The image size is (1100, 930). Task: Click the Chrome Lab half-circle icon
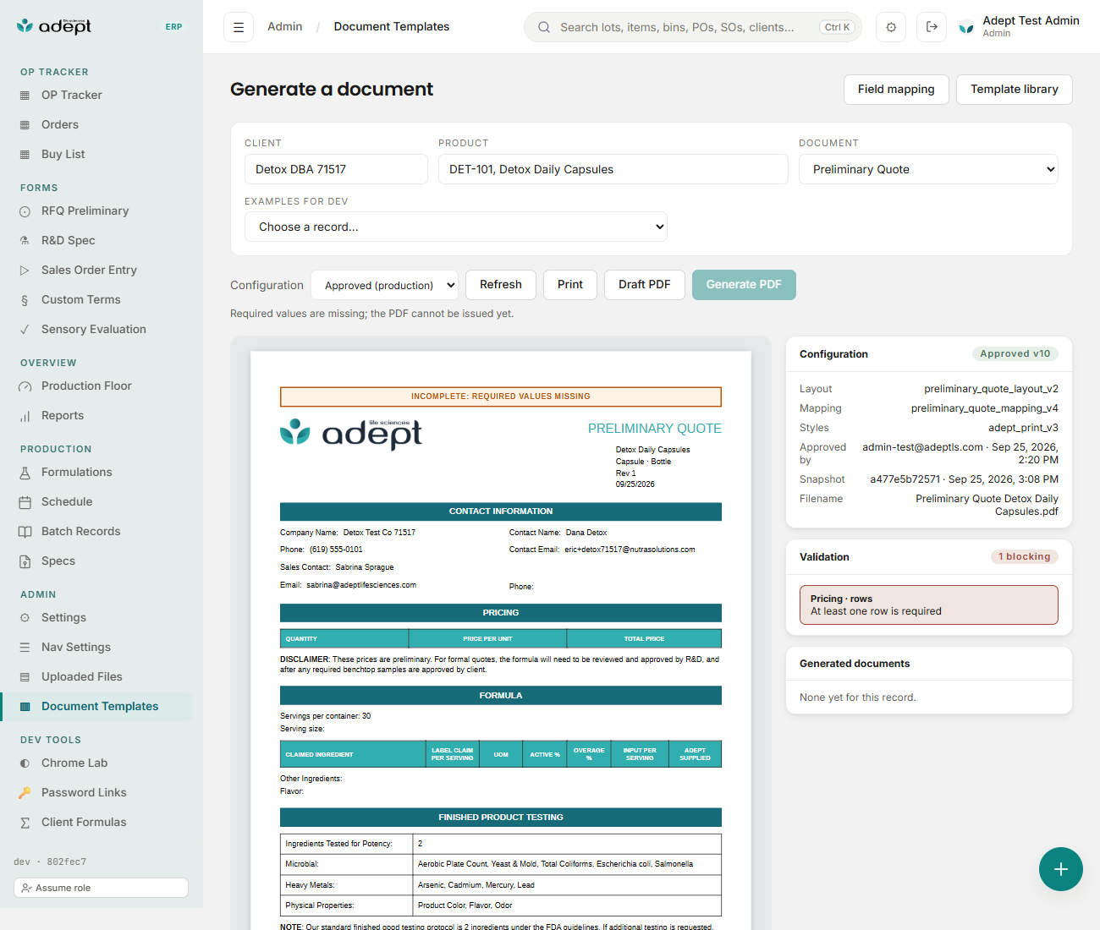(25, 763)
